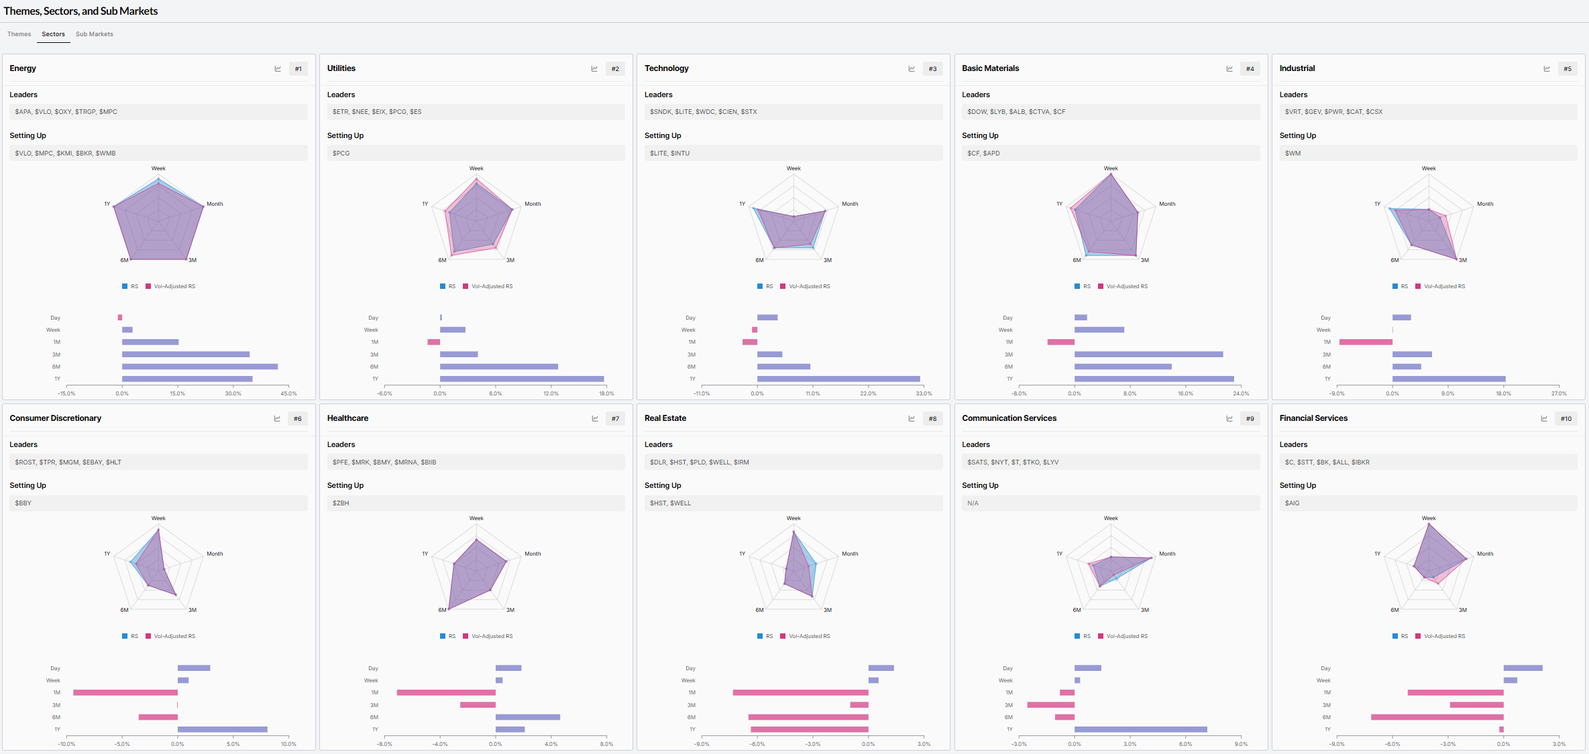Open Real Estate card chart icon
The width and height of the screenshot is (1589, 754).
(912, 419)
